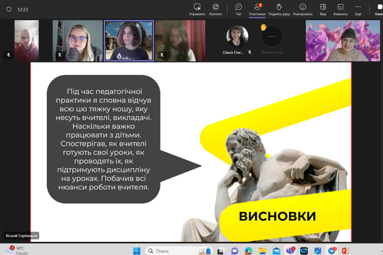Select the highlighted active speaker video tile
Viewport: 383px width, 255px height.
[x=129, y=41]
